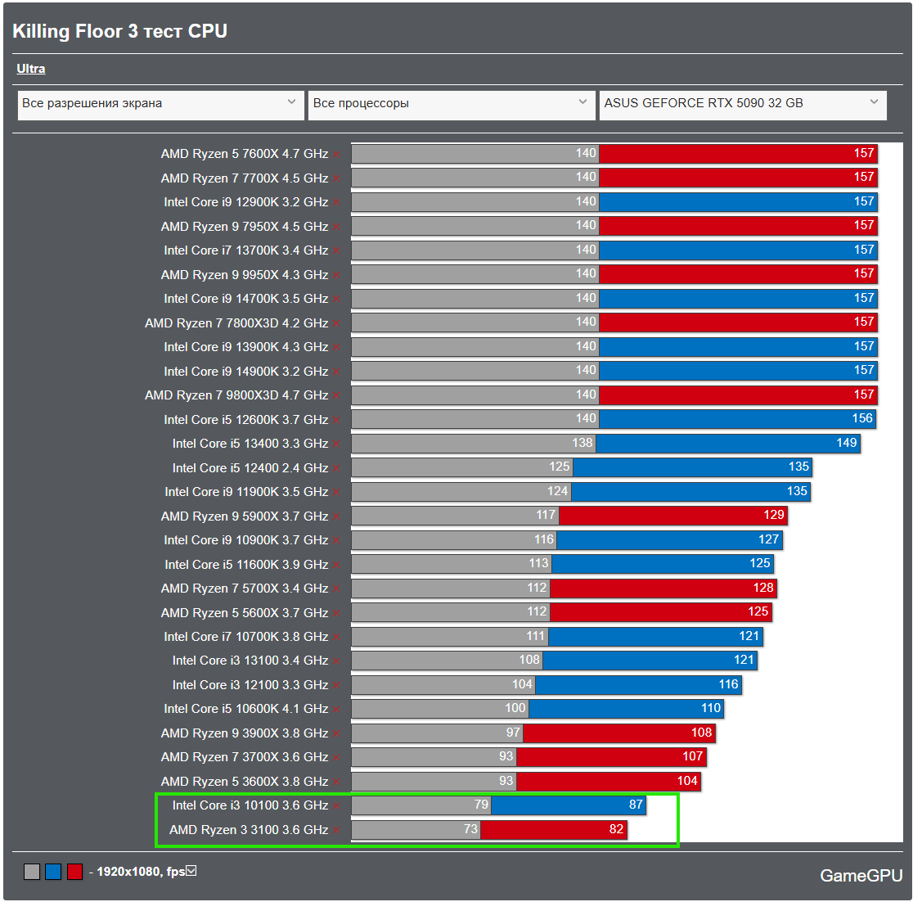Remove Intel Core i7 13700K row via red X
This screenshot has height=902, width=913.
tap(336, 251)
